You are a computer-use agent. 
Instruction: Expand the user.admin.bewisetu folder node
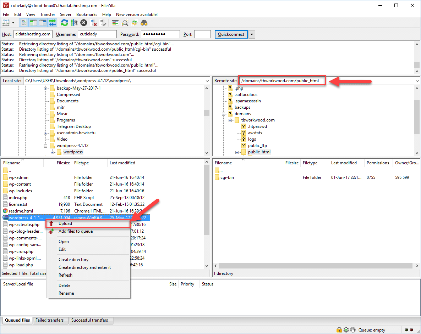[46, 133]
